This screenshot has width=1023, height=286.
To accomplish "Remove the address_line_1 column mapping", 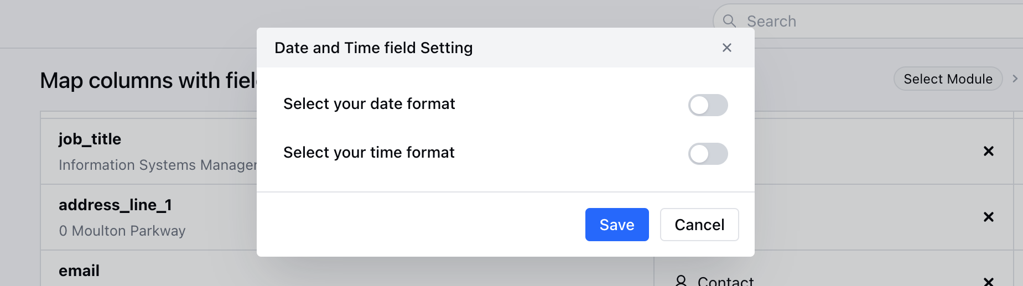I will tap(988, 217).
